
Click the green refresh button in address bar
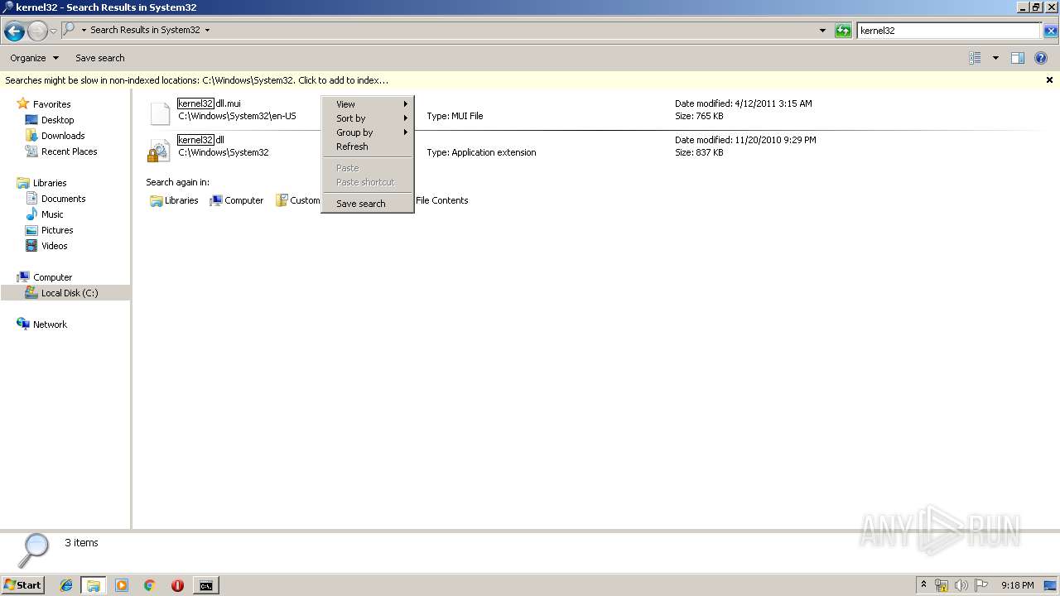[x=843, y=31]
